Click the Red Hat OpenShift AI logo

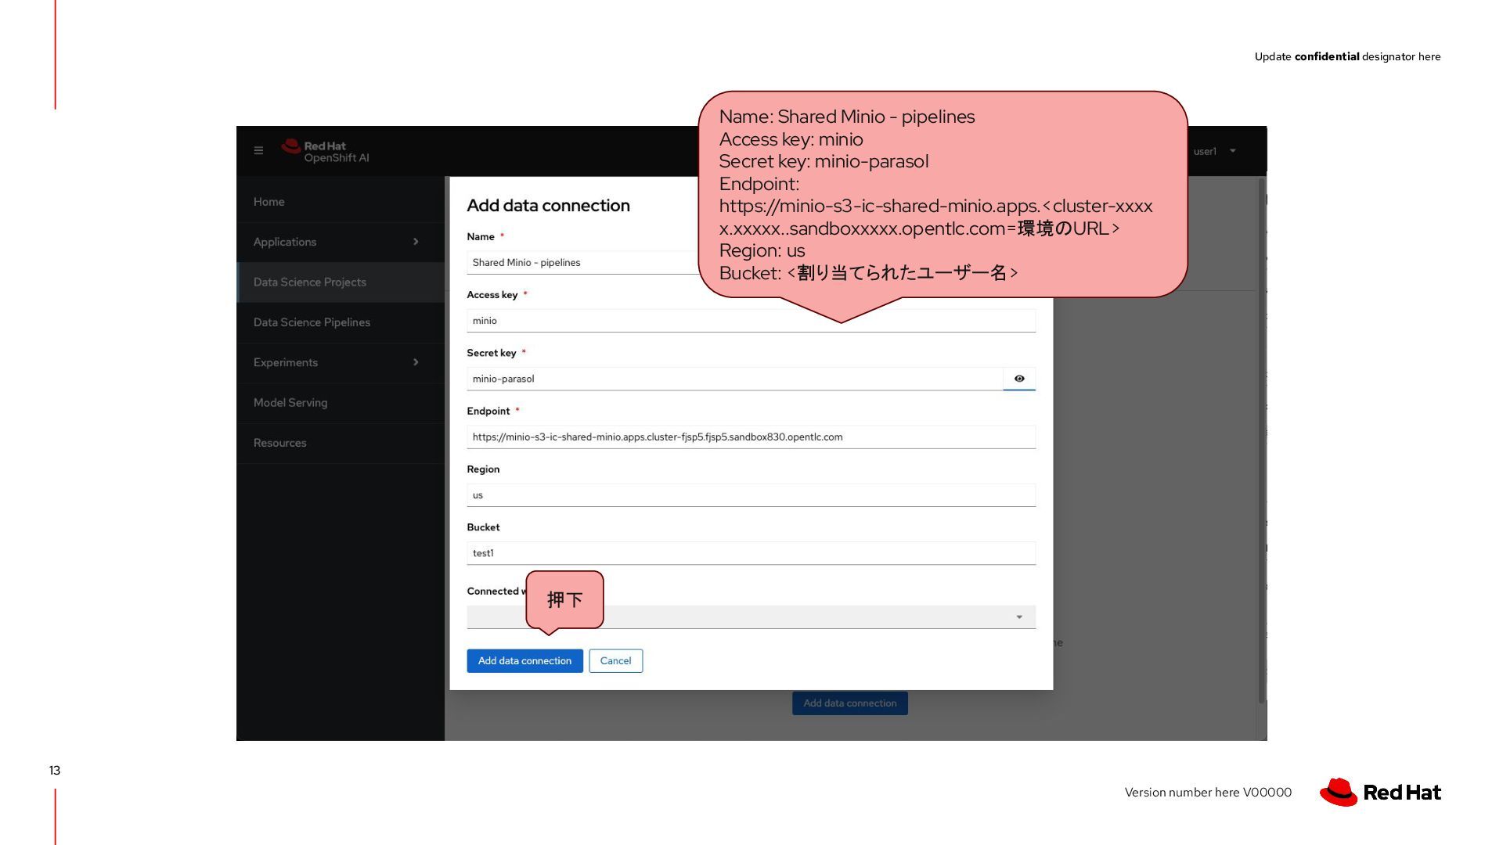pos(326,151)
